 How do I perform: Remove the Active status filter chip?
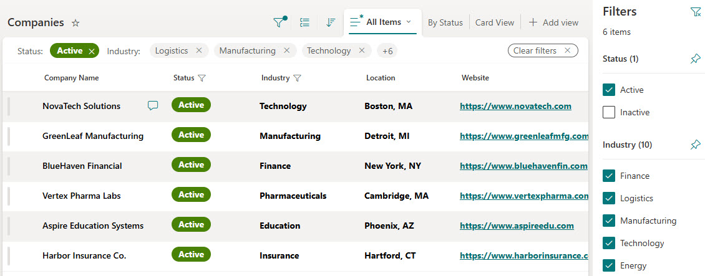pyautogui.click(x=92, y=51)
